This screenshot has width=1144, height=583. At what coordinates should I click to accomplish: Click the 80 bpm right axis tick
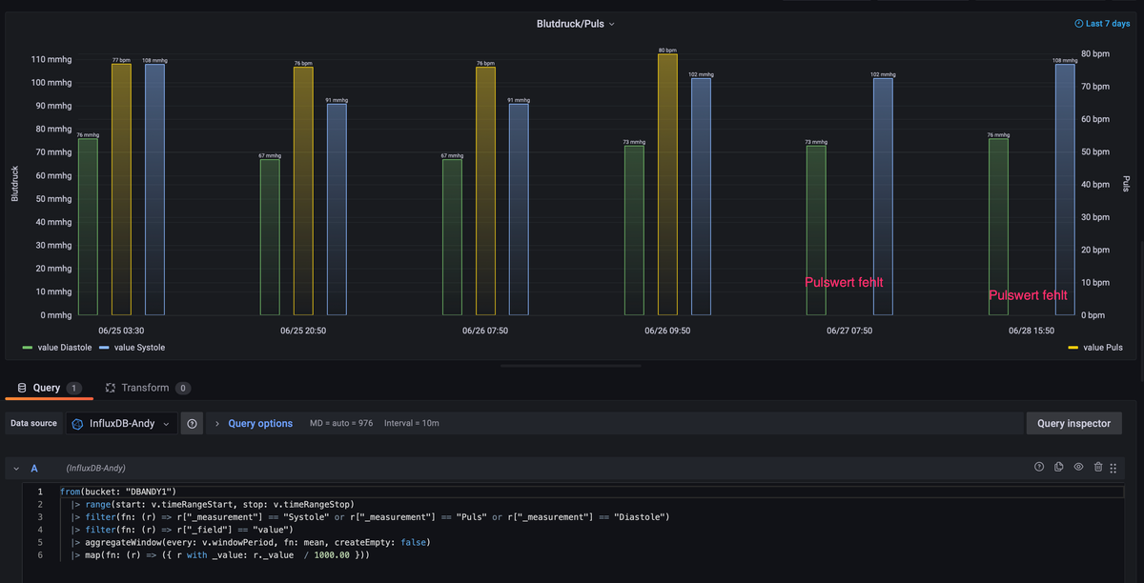pyautogui.click(x=1095, y=53)
